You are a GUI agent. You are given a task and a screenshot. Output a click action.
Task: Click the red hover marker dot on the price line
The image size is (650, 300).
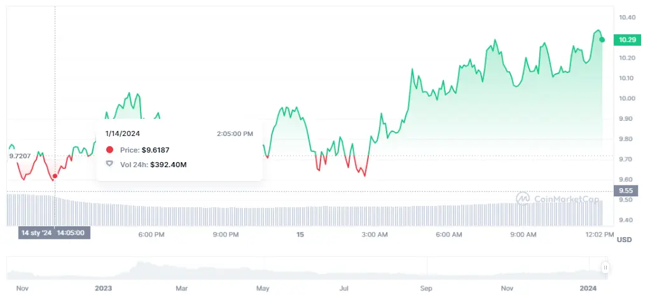pos(55,176)
